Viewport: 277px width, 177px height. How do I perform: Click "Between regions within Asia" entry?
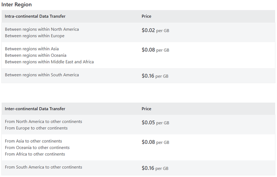(x=32, y=49)
